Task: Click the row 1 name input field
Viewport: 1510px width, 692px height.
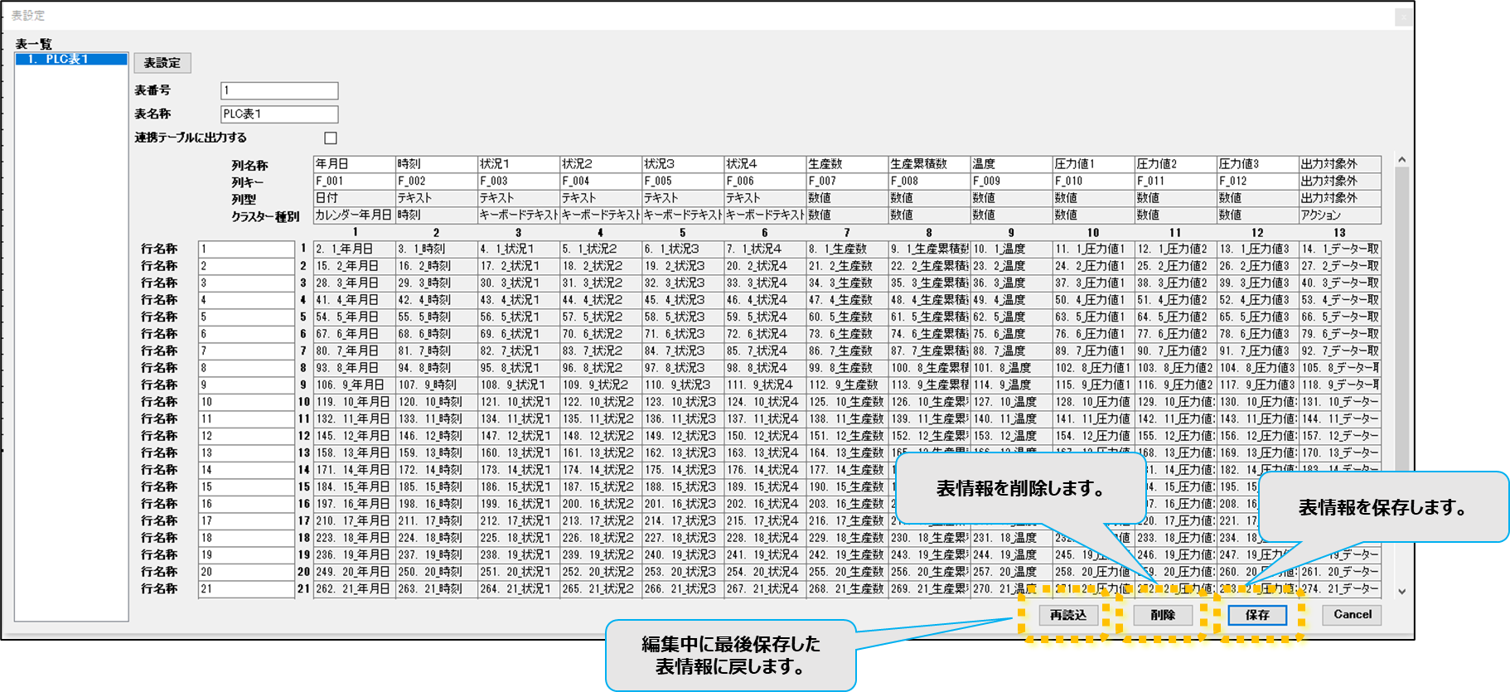Action: pyautogui.click(x=246, y=249)
